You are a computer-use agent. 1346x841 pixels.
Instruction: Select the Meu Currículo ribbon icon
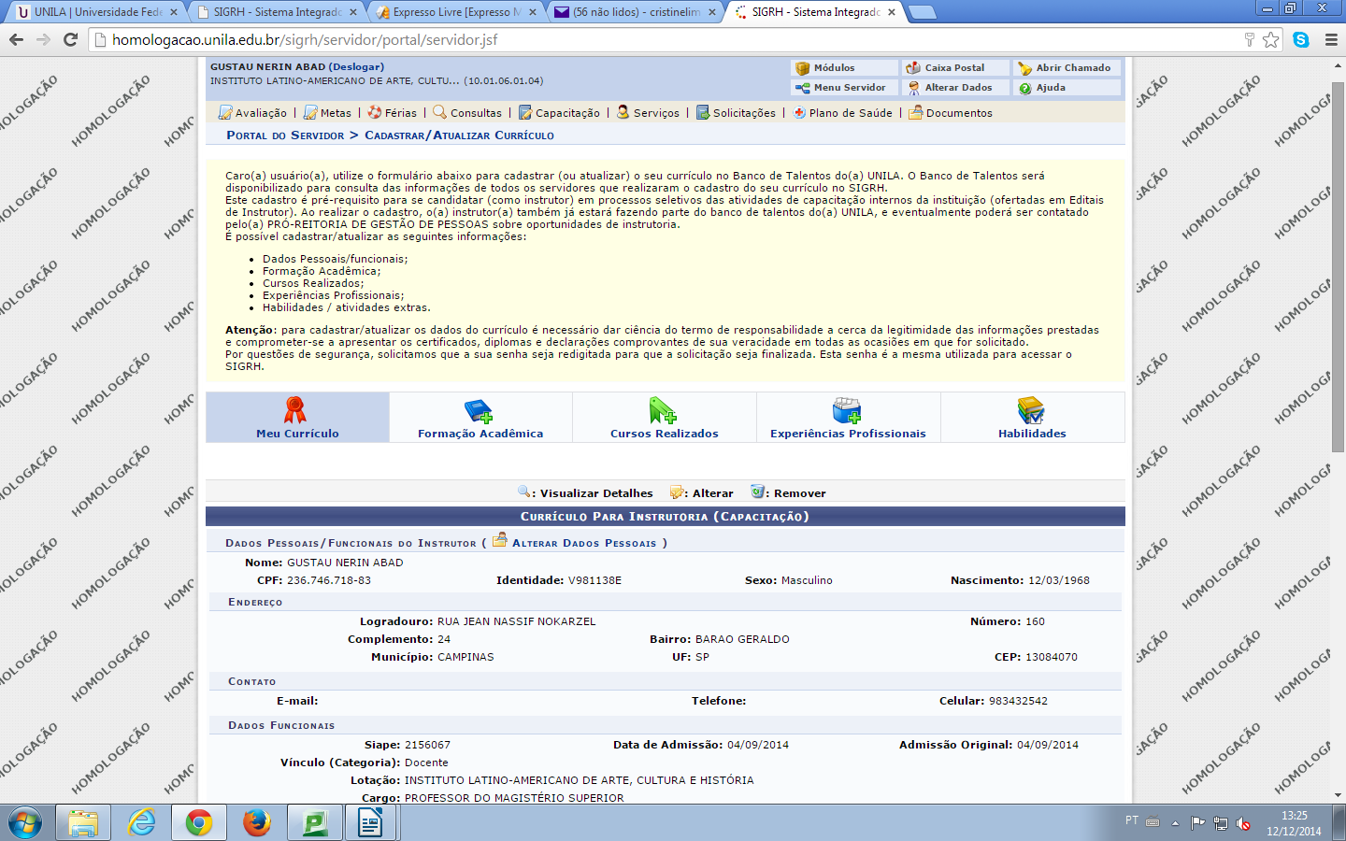tap(295, 410)
